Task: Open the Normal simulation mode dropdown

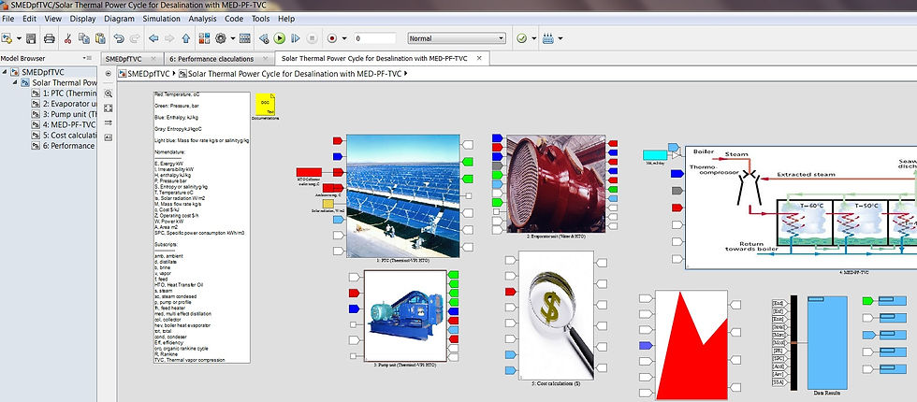Action: 457,38
